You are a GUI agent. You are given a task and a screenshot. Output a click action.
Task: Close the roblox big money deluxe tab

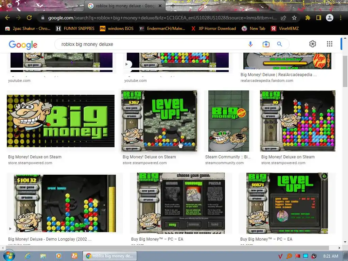click(160, 6)
